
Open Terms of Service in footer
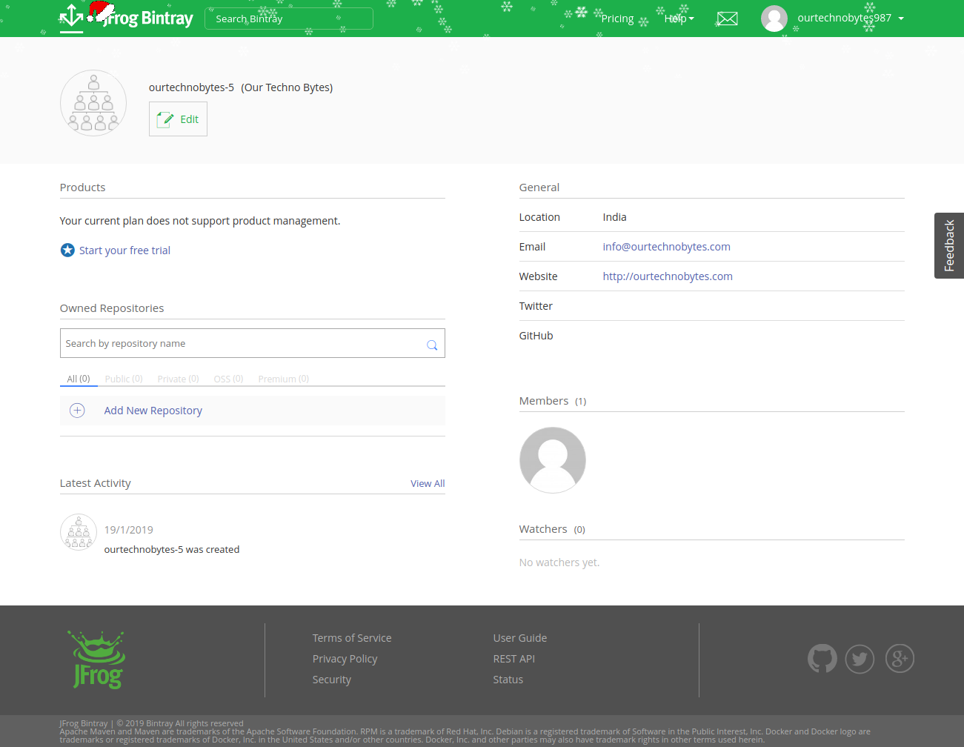pos(352,638)
